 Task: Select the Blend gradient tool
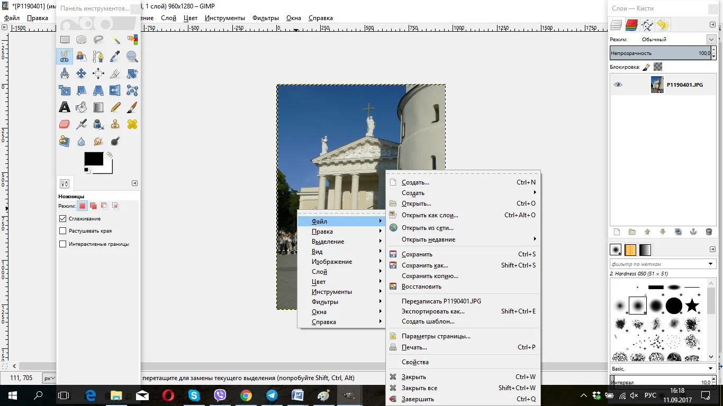[98, 107]
